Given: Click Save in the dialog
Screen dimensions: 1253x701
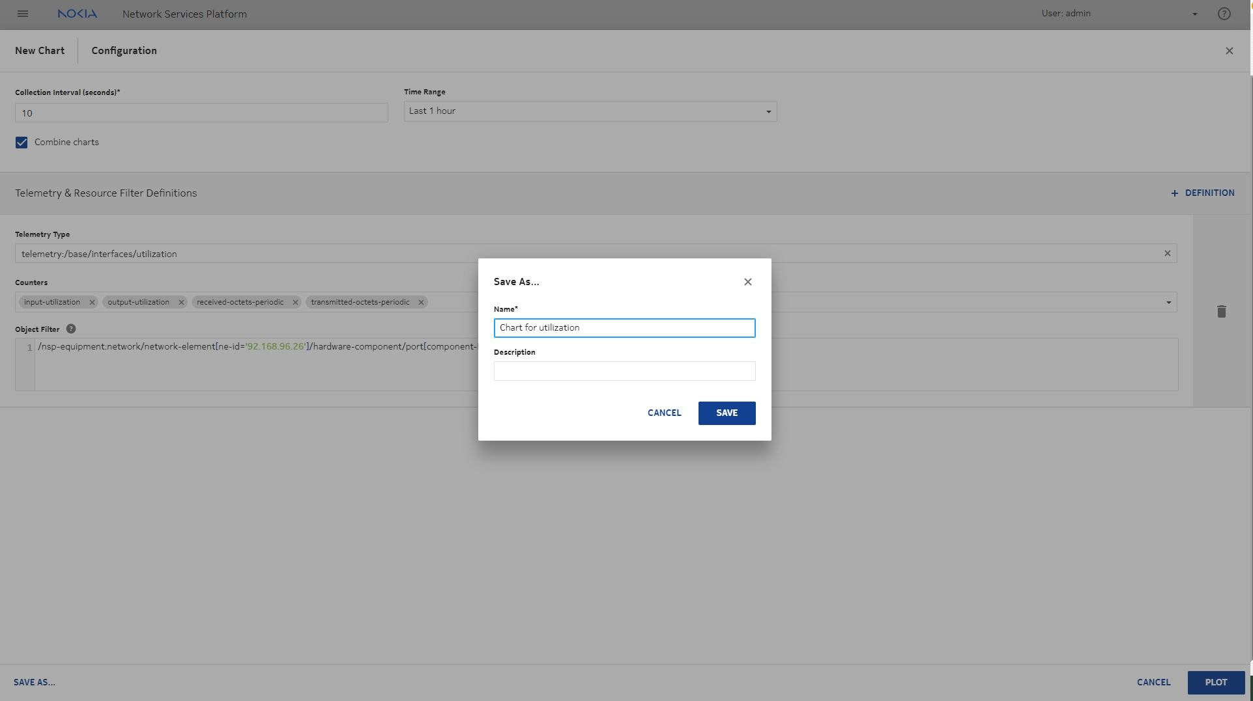Looking at the screenshot, I should 727,413.
